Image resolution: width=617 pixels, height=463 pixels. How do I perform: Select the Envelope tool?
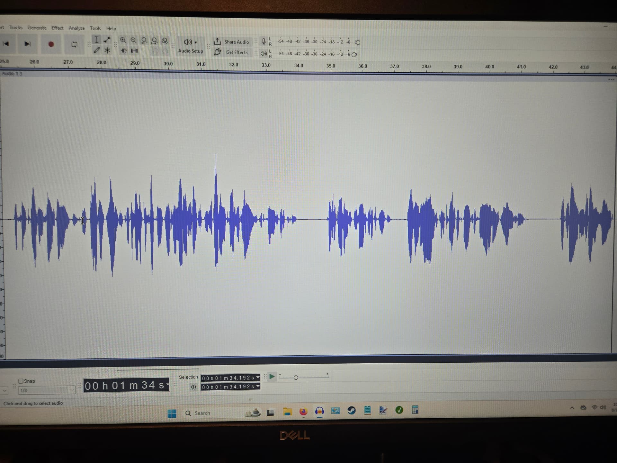pos(107,40)
